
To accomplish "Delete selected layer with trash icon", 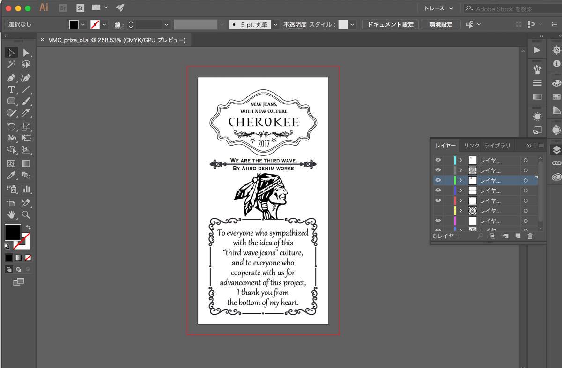I will tap(530, 236).
